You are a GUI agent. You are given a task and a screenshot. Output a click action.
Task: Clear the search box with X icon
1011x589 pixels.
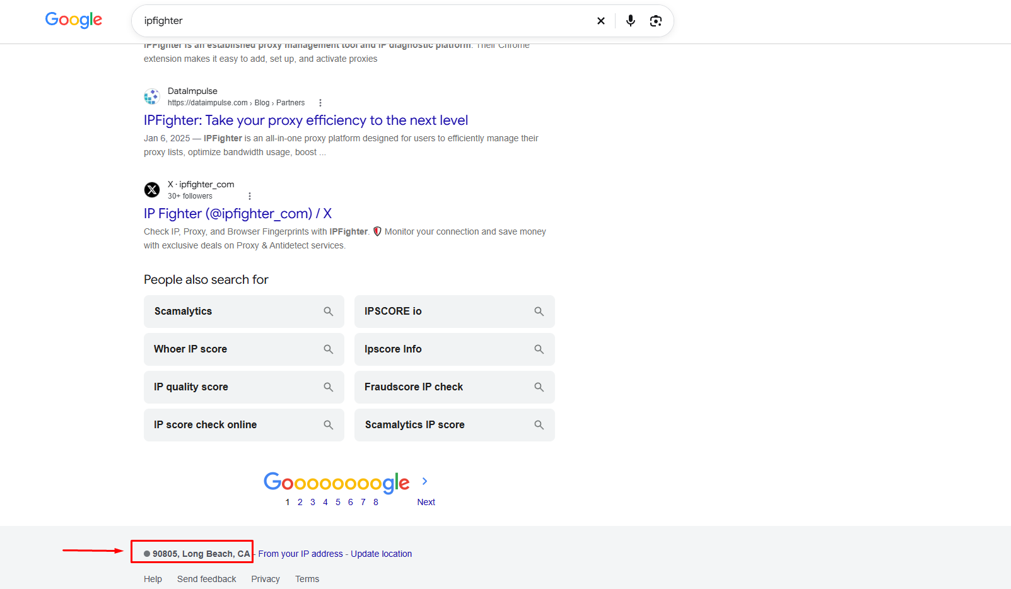click(601, 21)
